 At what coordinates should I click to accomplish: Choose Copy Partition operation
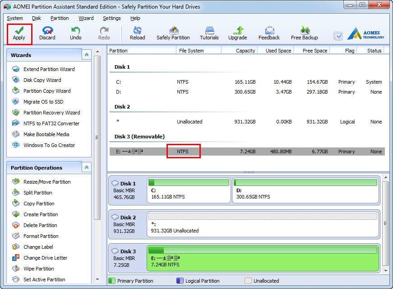(x=33, y=204)
